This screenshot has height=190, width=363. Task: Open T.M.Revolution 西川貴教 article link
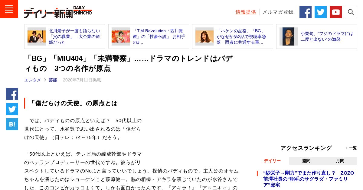click(x=159, y=36)
